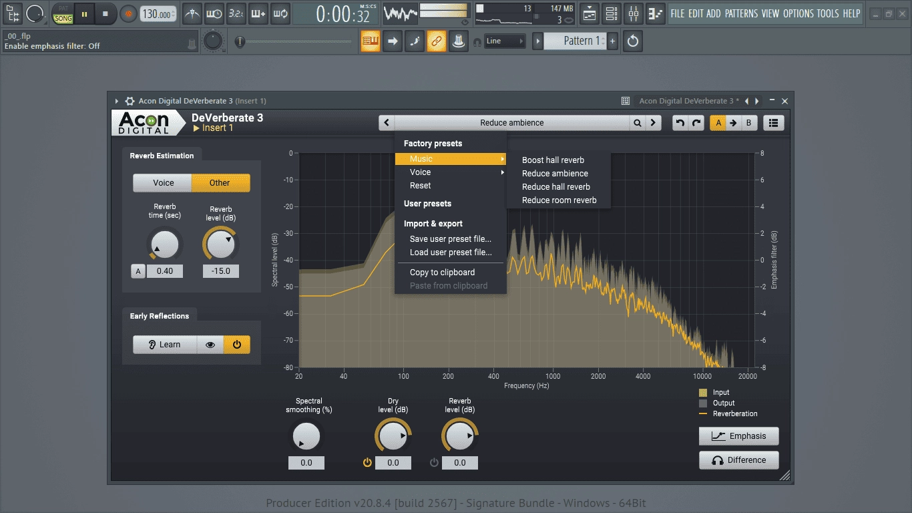Image resolution: width=912 pixels, height=513 pixels.
Task: Click the Spectral smoothing knob
Action: point(306,437)
